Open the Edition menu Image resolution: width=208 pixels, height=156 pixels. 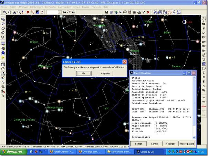pos(13,7)
